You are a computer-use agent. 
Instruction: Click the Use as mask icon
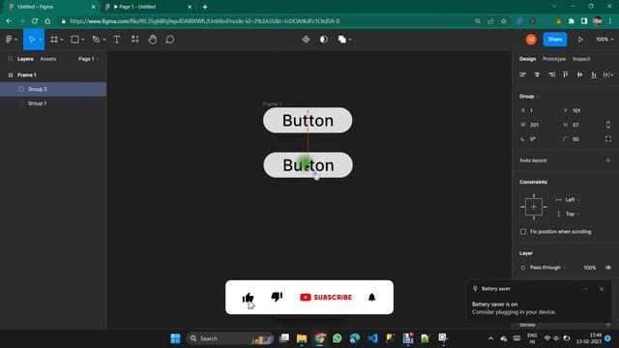(324, 40)
